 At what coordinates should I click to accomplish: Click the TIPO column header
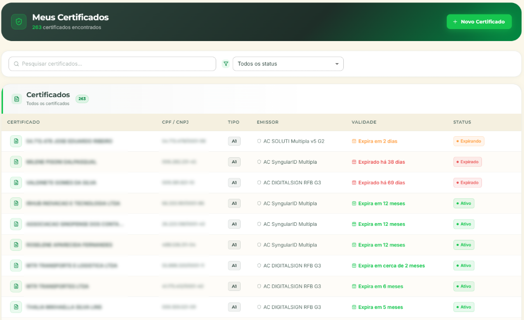pyautogui.click(x=234, y=122)
